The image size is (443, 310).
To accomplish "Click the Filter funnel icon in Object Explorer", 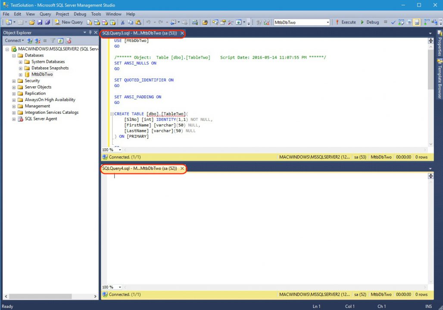I will tap(53, 41).
